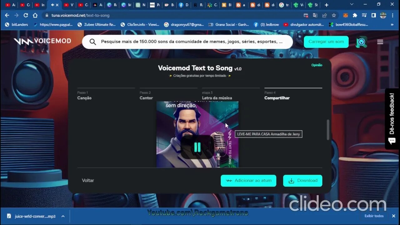This screenshot has height=225, width=400.
Task: Click the address bar URL
Action: tap(80, 15)
